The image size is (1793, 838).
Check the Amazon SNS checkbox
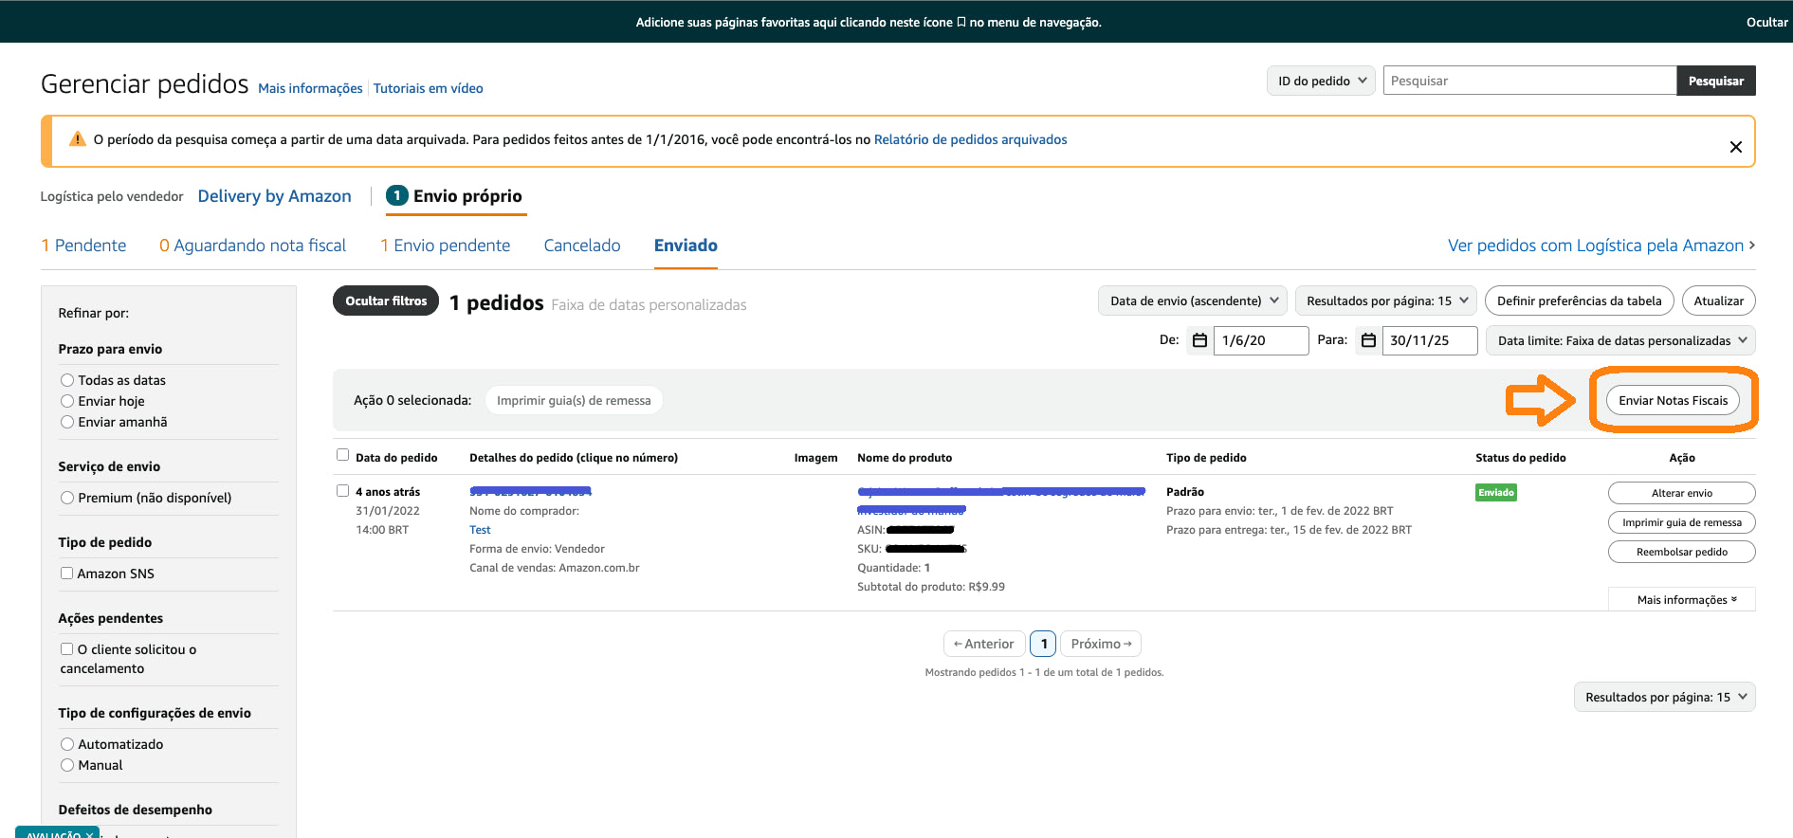[x=67, y=574]
